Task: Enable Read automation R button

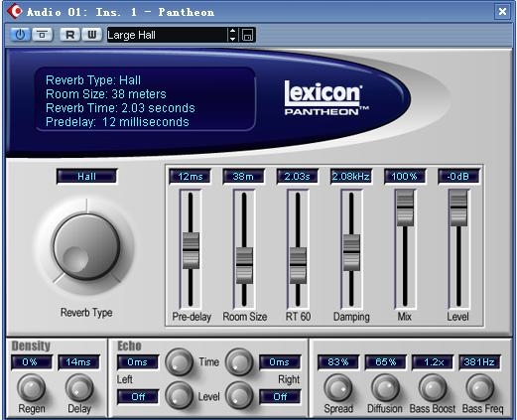Action: 69,35
